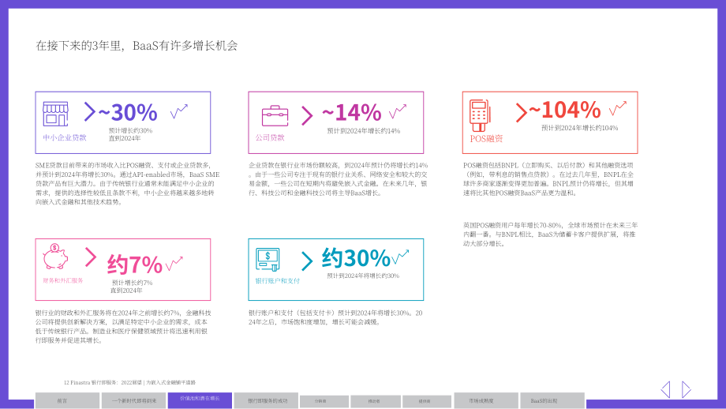
Task: Click the 银行账户和支付 label
Action: [278, 281]
